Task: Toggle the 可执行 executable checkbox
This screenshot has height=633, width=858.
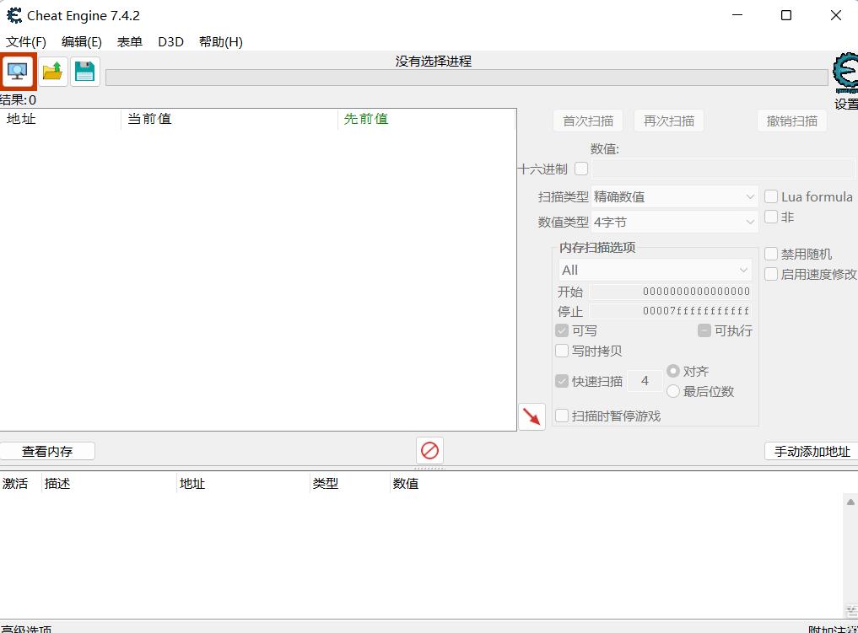Action: (x=704, y=330)
